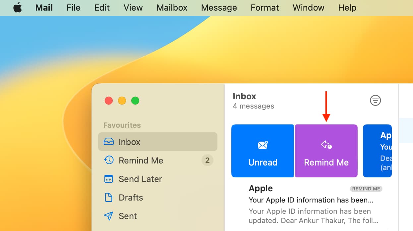The height and width of the screenshot is (231, 413).
Task: Click the blue Unread swipe button
Action: [x=263, y=151]
